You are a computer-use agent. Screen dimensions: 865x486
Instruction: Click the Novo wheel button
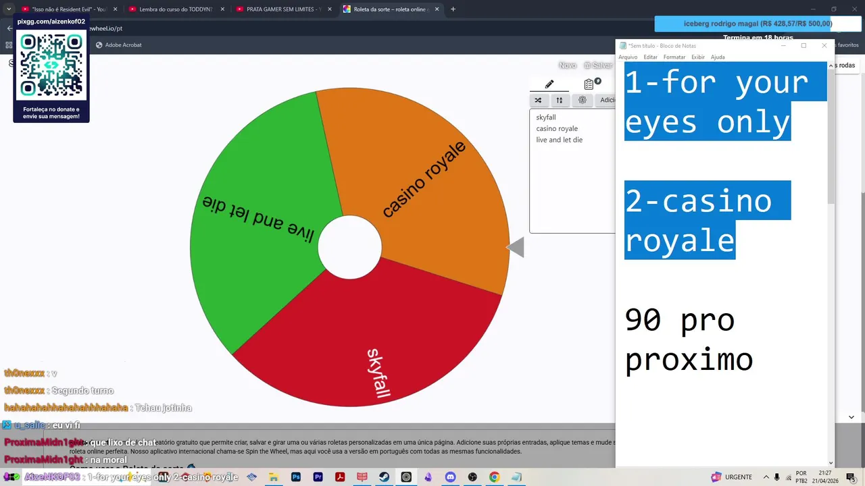[568, 65]
